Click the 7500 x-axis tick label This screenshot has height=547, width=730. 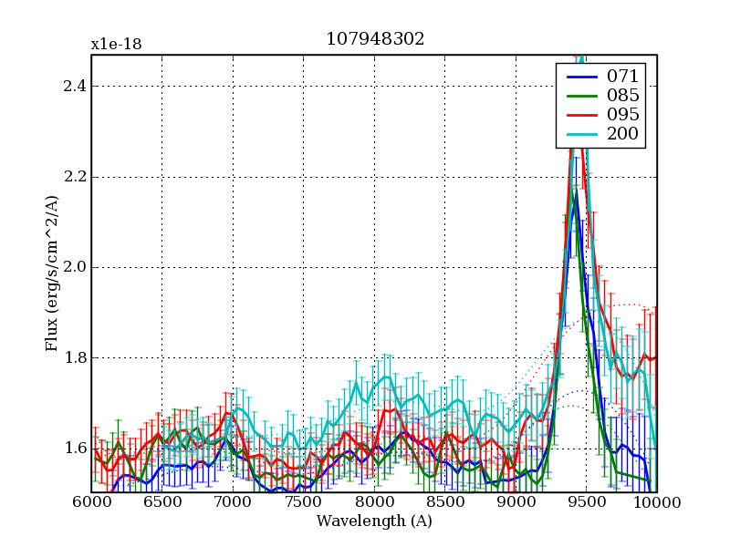303,502
